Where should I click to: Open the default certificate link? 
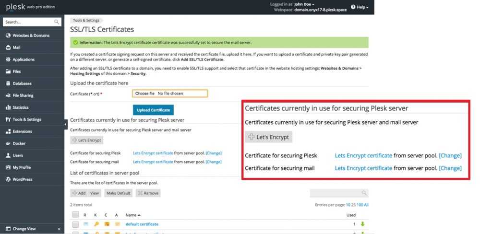point(142,224)
